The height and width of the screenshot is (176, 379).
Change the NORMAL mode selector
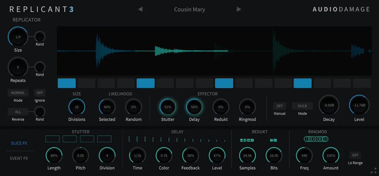(x=18, y=93)
